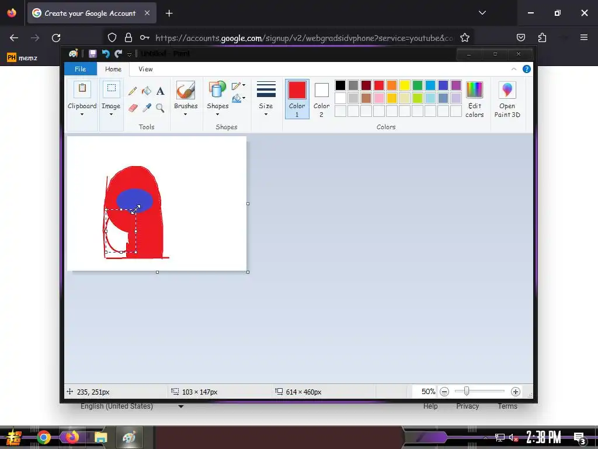The height and width of the screenshot is (449, 598).
Task: Click the Privacy link on Google page
Action: click(468, 406)
